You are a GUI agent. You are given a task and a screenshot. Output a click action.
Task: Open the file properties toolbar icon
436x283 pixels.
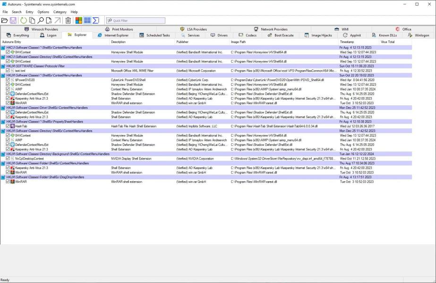coord(49,20)
